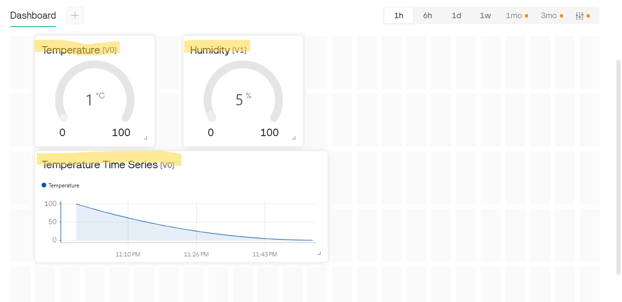622x302 pixels.
Task: Click the Temperature Time Series resize handle
Action: pyautogui.click(x=319, y=253)
